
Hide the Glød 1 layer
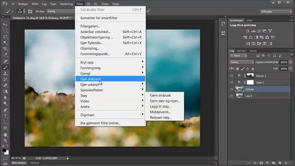coord(231,83)
